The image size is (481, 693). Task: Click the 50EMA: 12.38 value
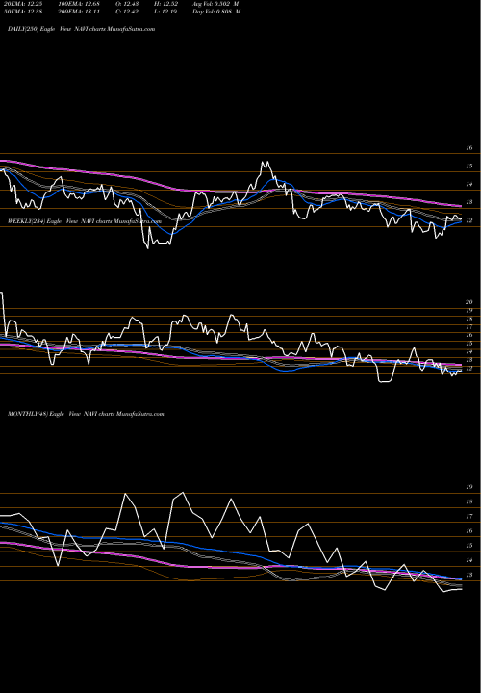click(21, 12)
